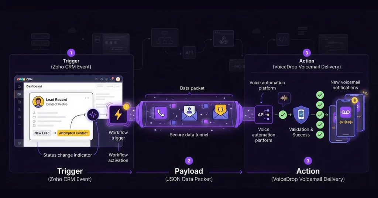Click the envelope field icon in Lead Record

pos(34,117)
